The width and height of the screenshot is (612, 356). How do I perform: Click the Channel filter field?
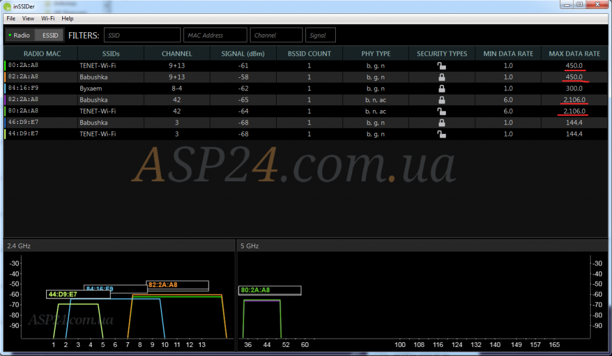(x=276, y=35)
